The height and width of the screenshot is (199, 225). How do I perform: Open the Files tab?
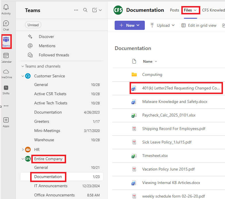pyautogui.click(x=191, y=10)
